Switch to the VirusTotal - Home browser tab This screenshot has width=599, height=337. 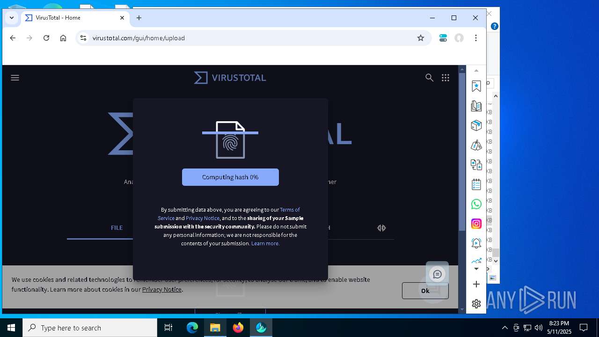click(75, 18)
